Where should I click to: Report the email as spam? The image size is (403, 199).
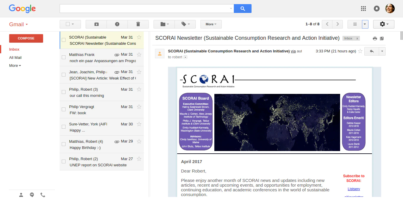[x=117, y=24]
